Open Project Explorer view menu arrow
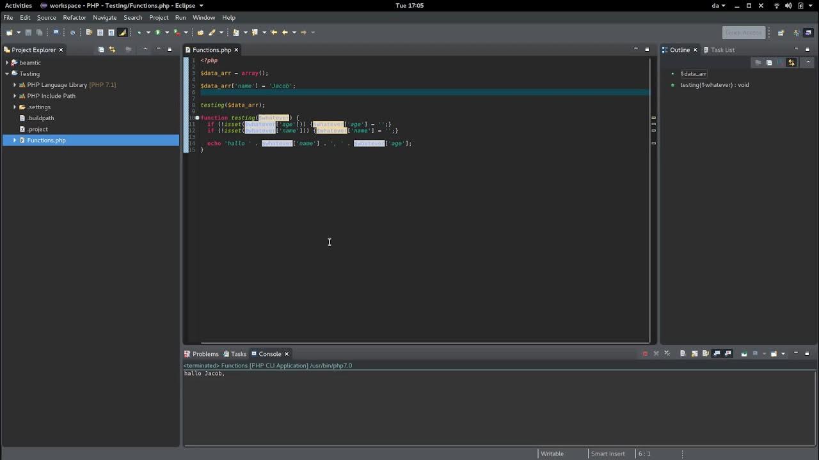Viewport: 819px width, 460px height. [145, 49]
